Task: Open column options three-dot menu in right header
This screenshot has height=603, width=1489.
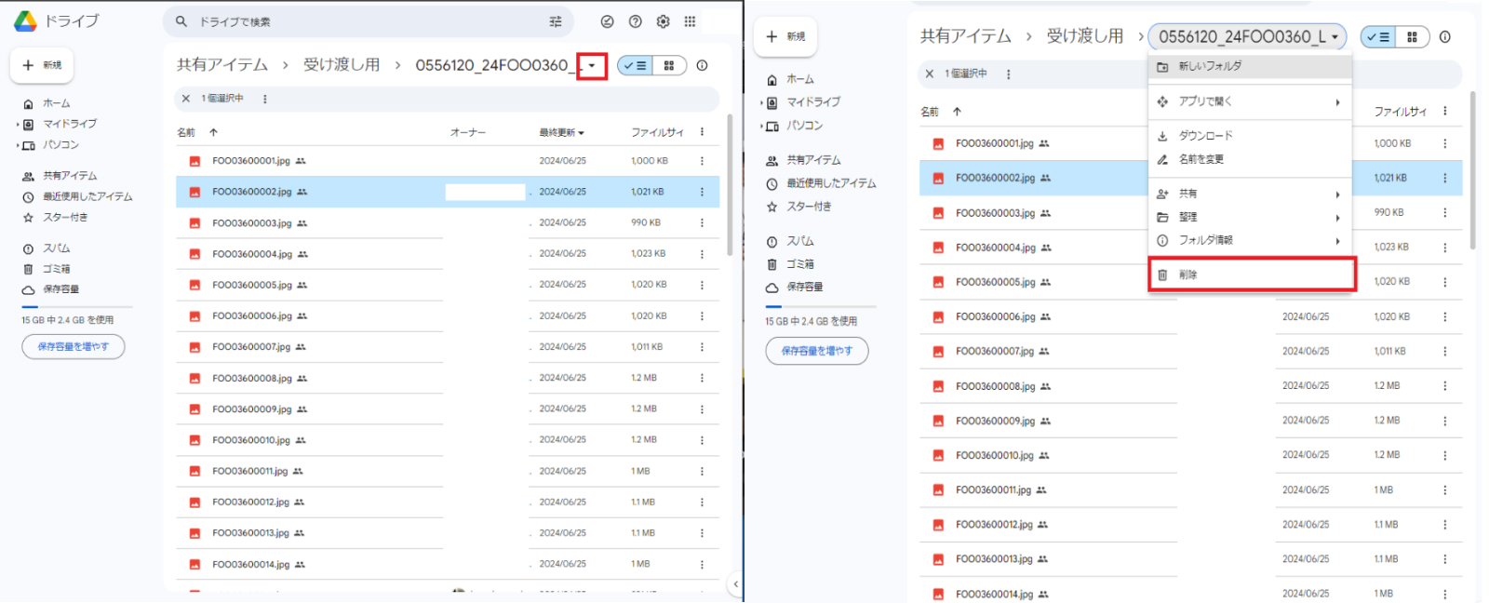Action: point(1445,111)
